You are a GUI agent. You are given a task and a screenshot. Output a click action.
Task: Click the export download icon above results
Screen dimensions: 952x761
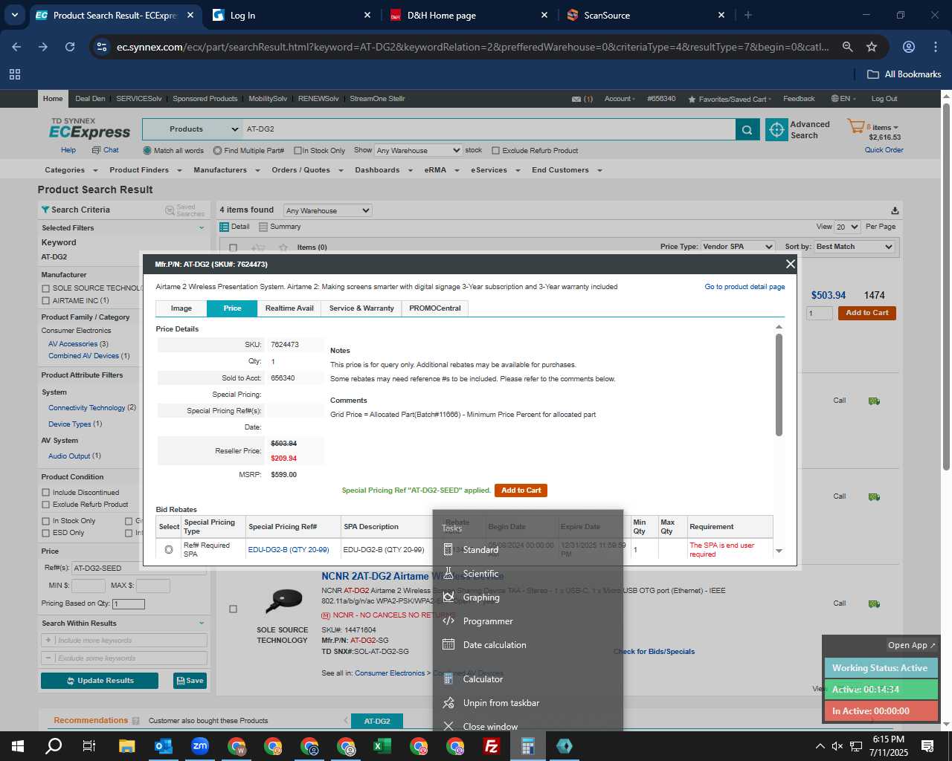[895, 211]
